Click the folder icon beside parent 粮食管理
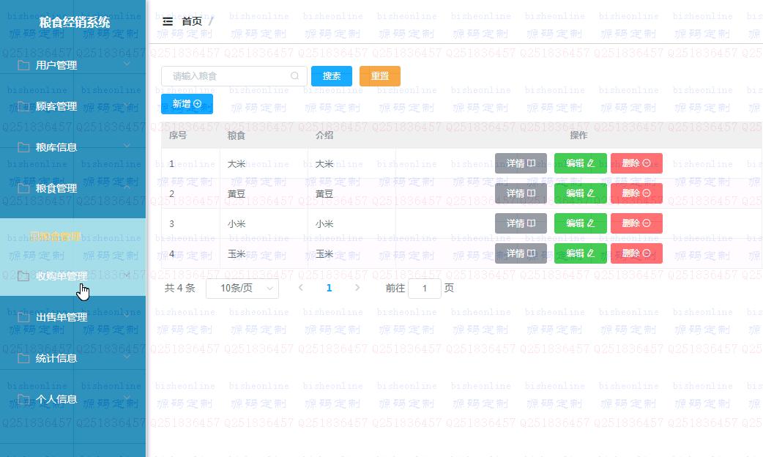 point(23,188)
